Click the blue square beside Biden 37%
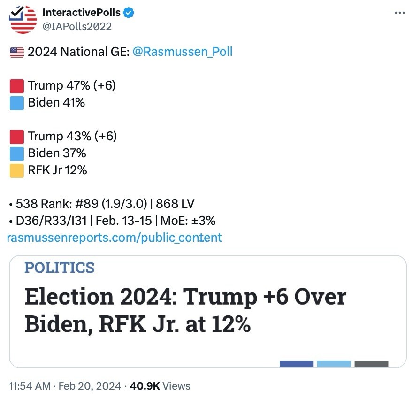Screen dimensions: 413x399 click(17, 153)
